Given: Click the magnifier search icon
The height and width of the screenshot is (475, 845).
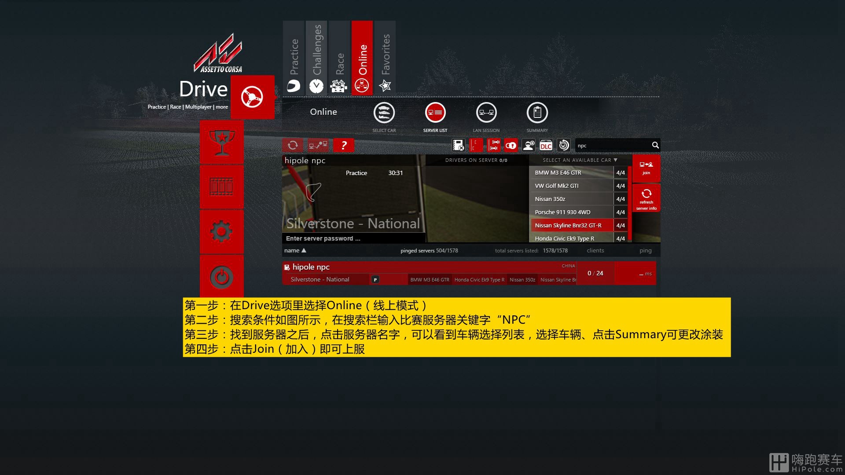Looking at the screenshot, I should pos(655,145).
